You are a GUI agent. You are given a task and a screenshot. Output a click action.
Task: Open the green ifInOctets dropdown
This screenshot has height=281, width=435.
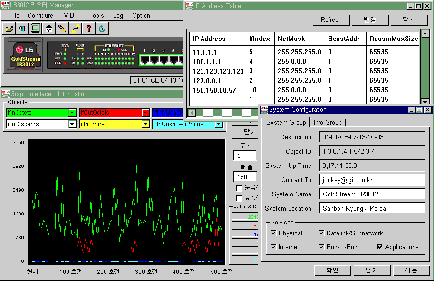[72, 113]
